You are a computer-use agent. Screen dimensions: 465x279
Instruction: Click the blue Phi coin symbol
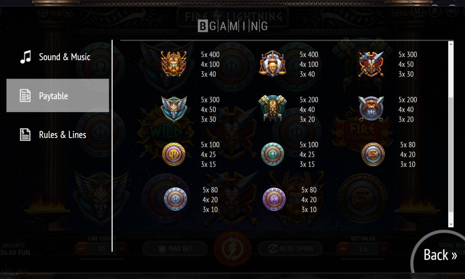pos(176,199)
